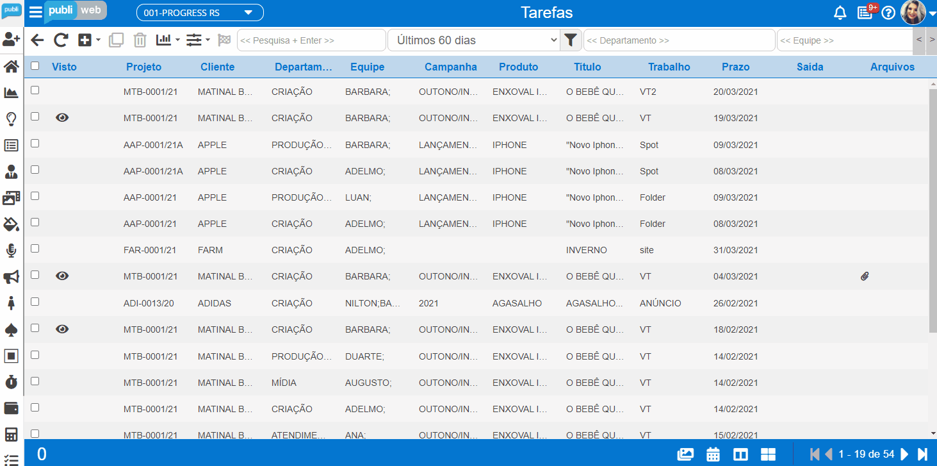Check the row with deadline 26/02/2021
The width and height of the screenshot is (937, 466).
[35, 301]
